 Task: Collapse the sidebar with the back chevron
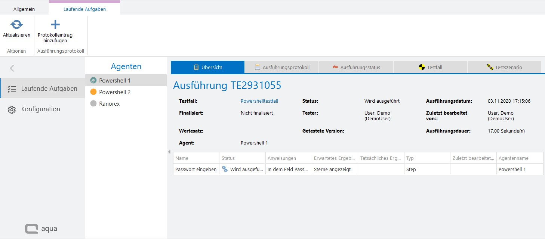coord(12,68)
